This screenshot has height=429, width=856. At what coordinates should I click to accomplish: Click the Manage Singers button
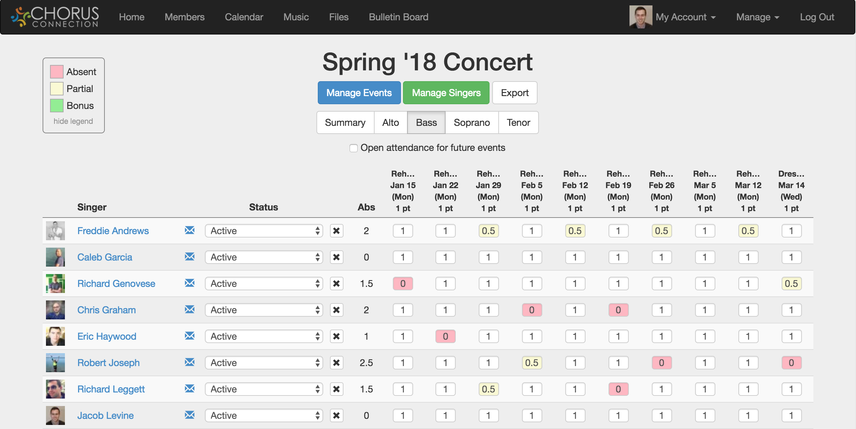446,92
